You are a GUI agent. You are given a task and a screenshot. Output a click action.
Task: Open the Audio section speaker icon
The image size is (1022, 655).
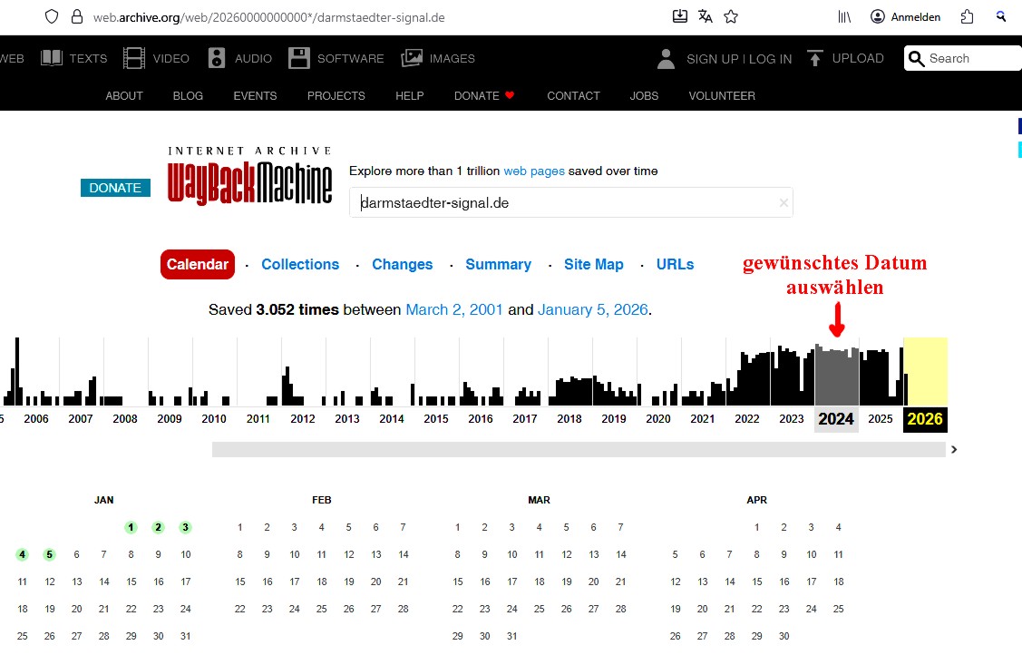pos(217,58)
